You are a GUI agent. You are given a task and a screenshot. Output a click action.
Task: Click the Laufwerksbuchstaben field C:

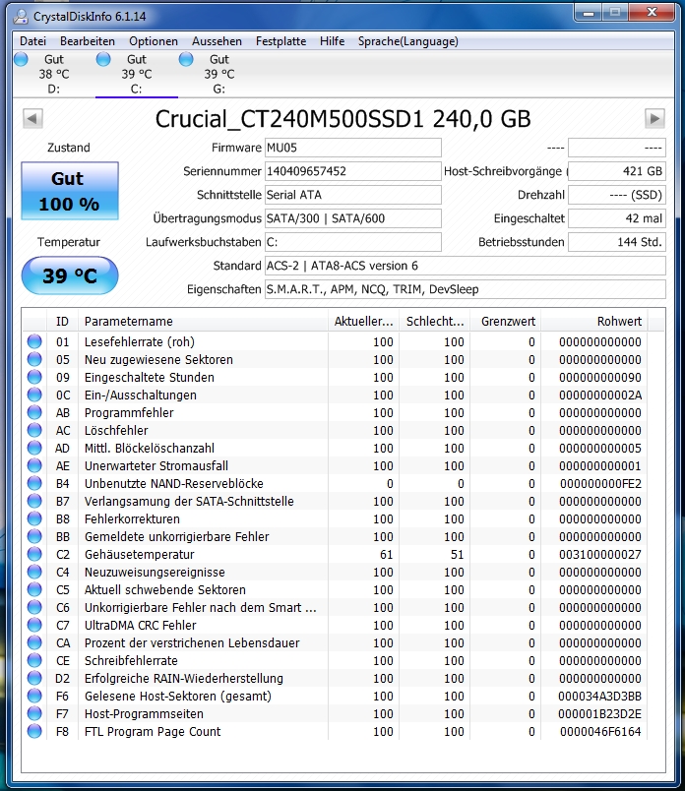[353, 242]
